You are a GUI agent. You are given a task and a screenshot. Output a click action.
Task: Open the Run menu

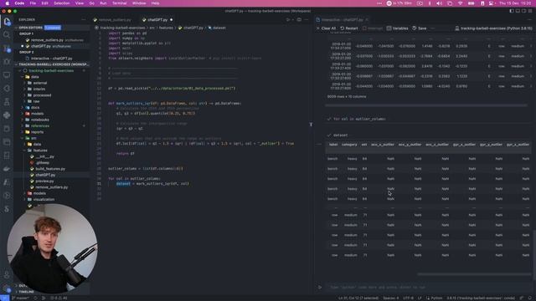103,3
